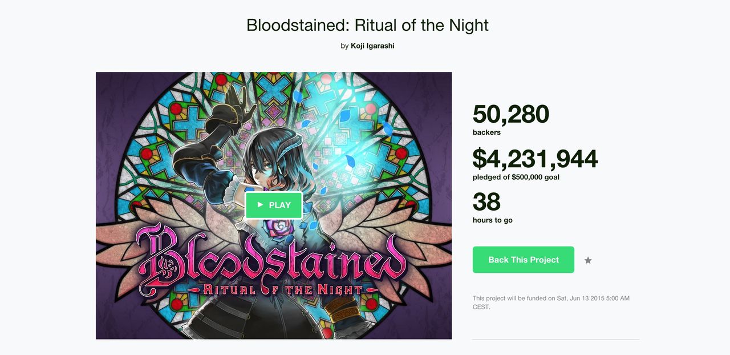Click the Bloodstained: Ritual of the Night title
The image size is (730, 355).
click(367, 25)
